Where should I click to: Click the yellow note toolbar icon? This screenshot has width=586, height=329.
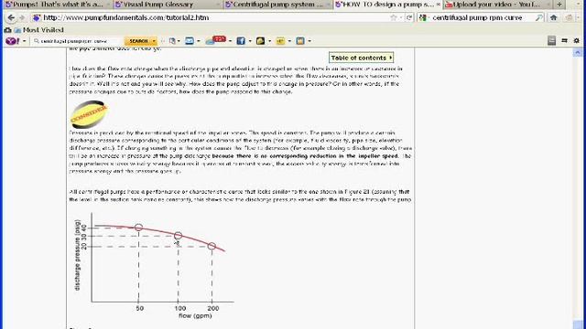280,41
